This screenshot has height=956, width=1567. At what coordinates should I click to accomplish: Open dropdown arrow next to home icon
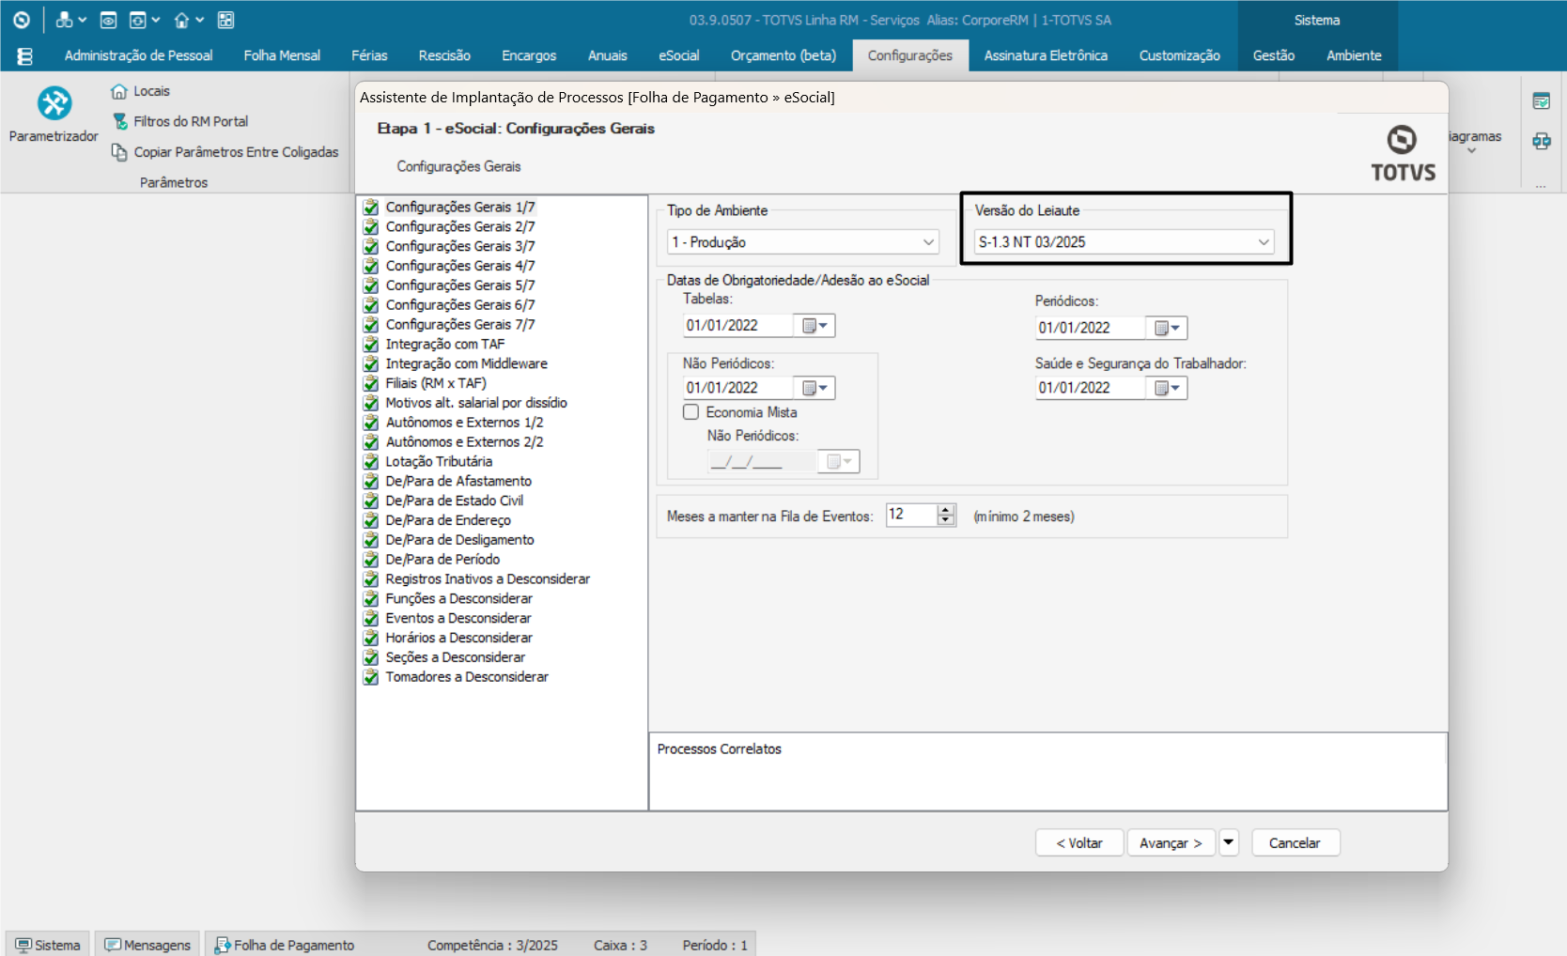click(199, 20)
